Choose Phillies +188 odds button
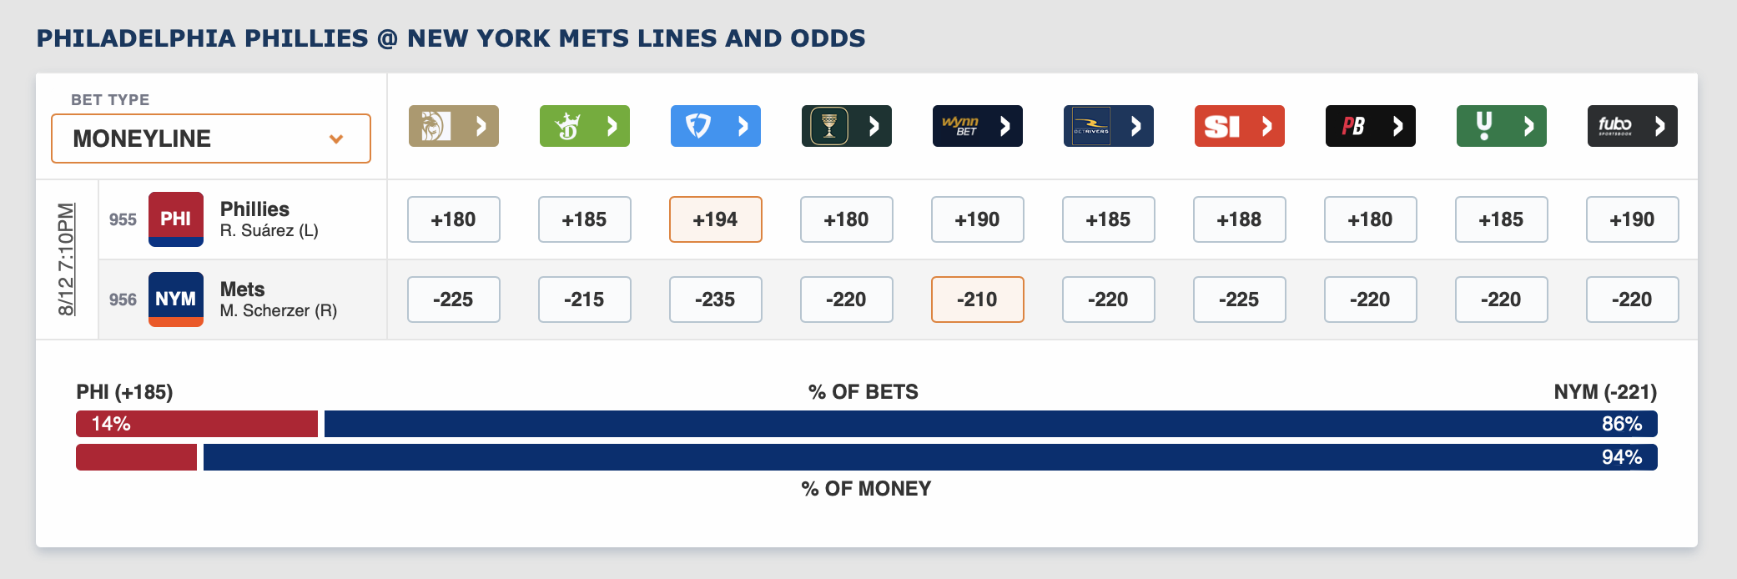 (1239, 219)
